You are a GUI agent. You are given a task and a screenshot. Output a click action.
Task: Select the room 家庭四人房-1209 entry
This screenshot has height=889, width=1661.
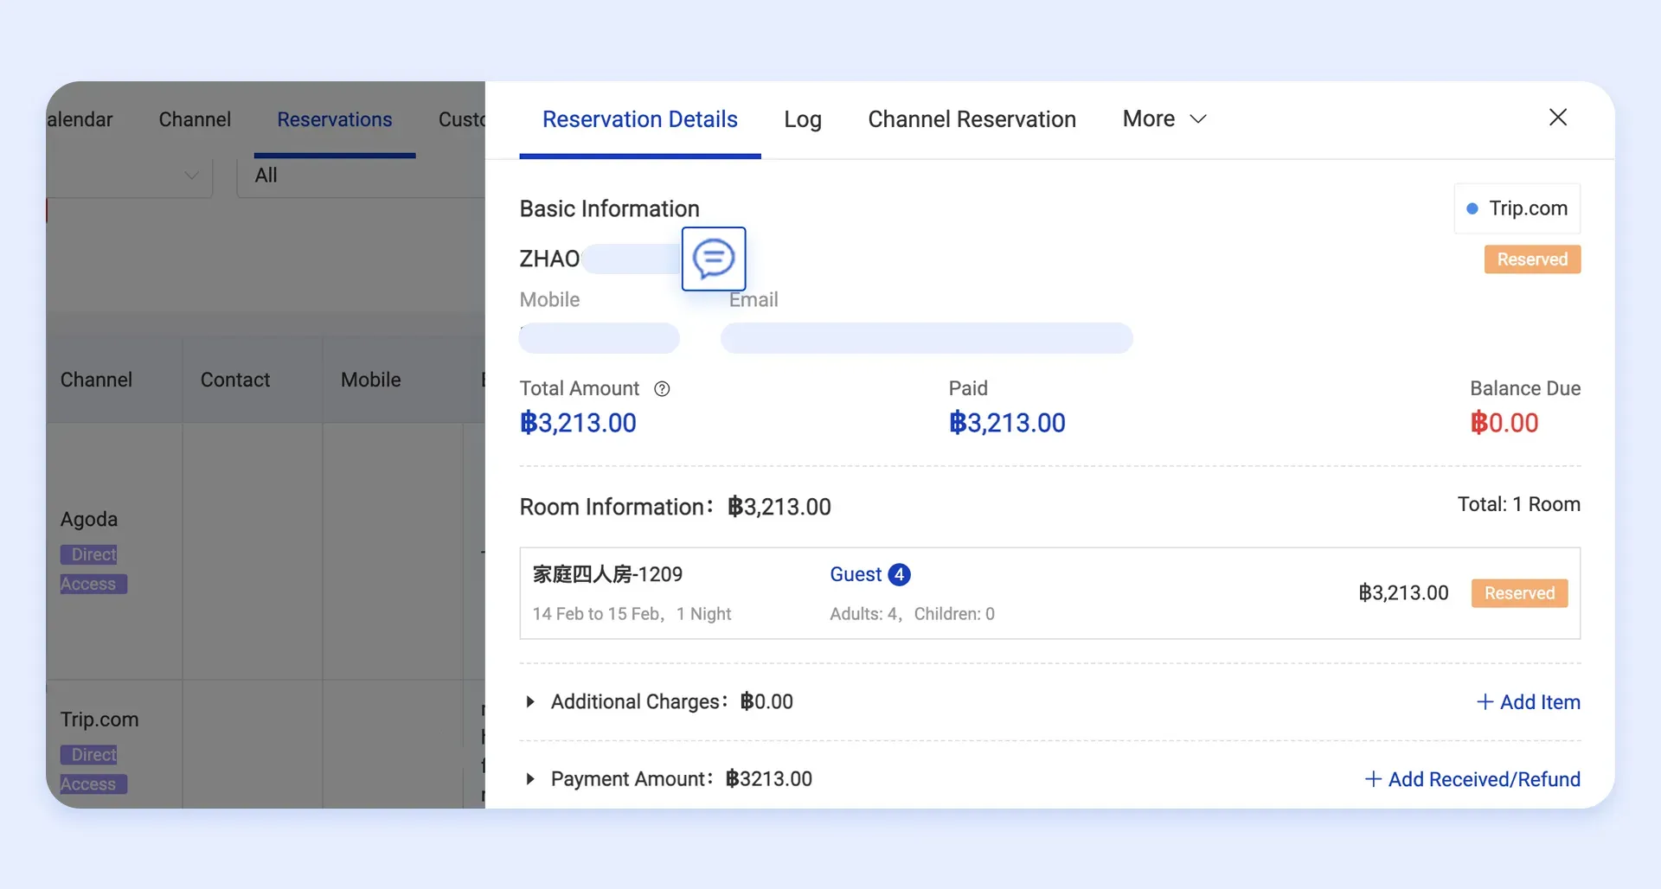pyautogui.click(x=607, y=575)
